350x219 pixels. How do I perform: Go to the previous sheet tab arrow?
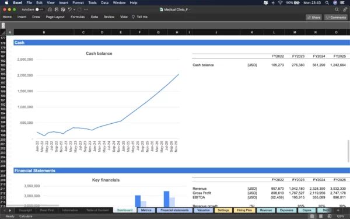coord(4,210)
